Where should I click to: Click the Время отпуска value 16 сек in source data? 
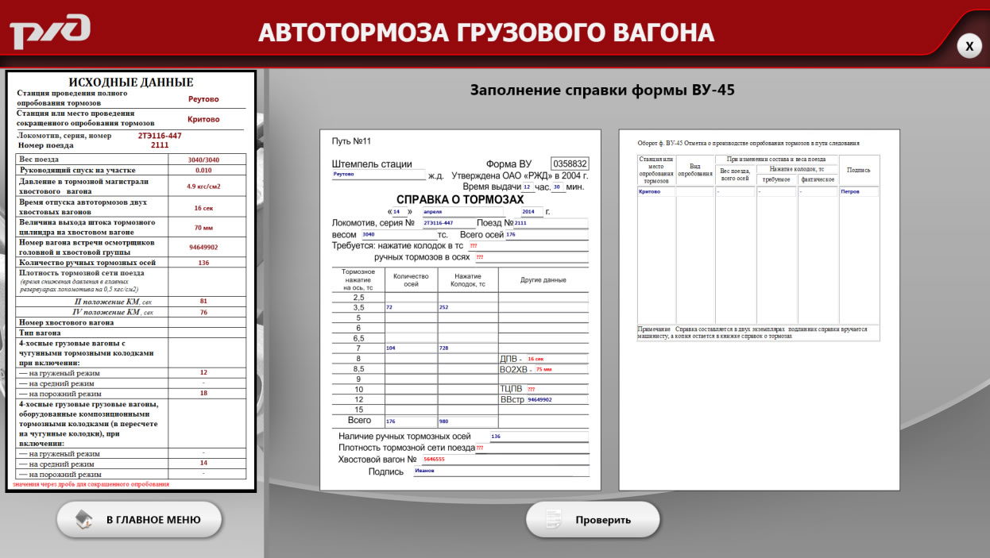(x=203, y=207)
